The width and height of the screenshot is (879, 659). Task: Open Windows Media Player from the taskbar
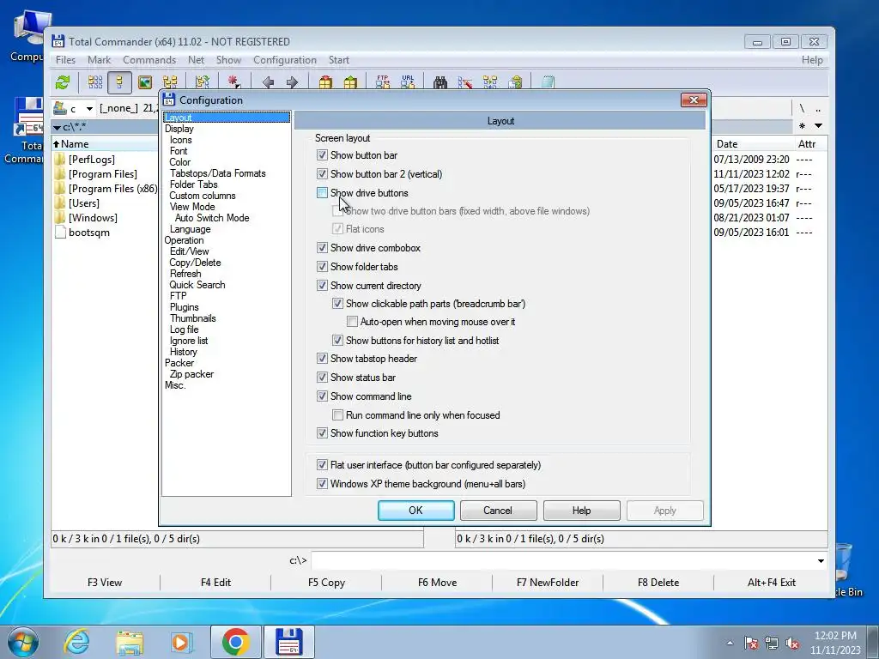(x=181, y=642)
